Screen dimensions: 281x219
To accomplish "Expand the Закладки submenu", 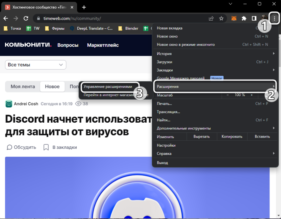I will (x=215, y=70).
